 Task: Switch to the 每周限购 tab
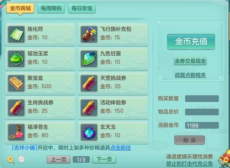[51, 8]
